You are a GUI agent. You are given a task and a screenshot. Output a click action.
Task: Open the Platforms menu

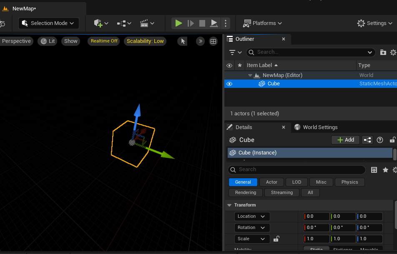pyautogui.click(x=262, y=23)
